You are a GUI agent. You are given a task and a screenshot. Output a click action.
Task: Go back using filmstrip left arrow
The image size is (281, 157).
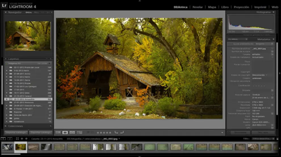[x=22, y=139]
